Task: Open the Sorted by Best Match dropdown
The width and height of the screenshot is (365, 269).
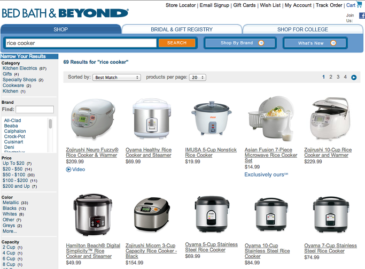Action: 117,78
